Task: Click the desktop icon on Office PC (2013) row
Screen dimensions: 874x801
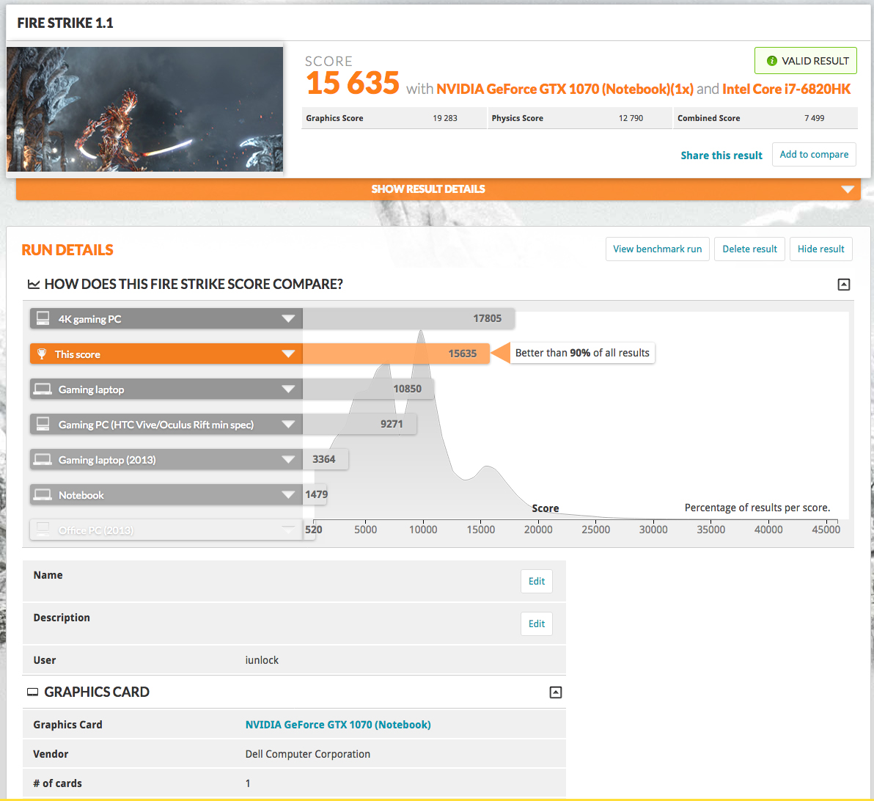Action: coord(43,528)
